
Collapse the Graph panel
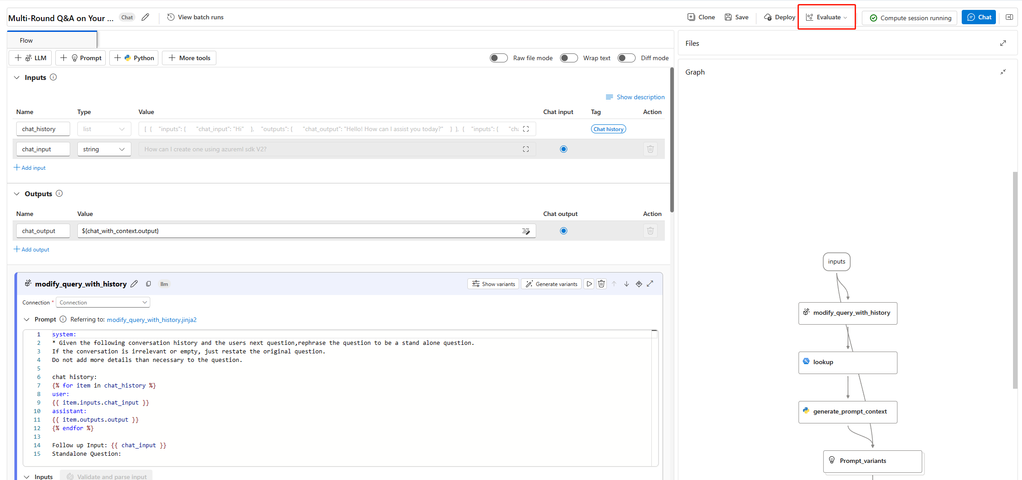coord(1003,72)
